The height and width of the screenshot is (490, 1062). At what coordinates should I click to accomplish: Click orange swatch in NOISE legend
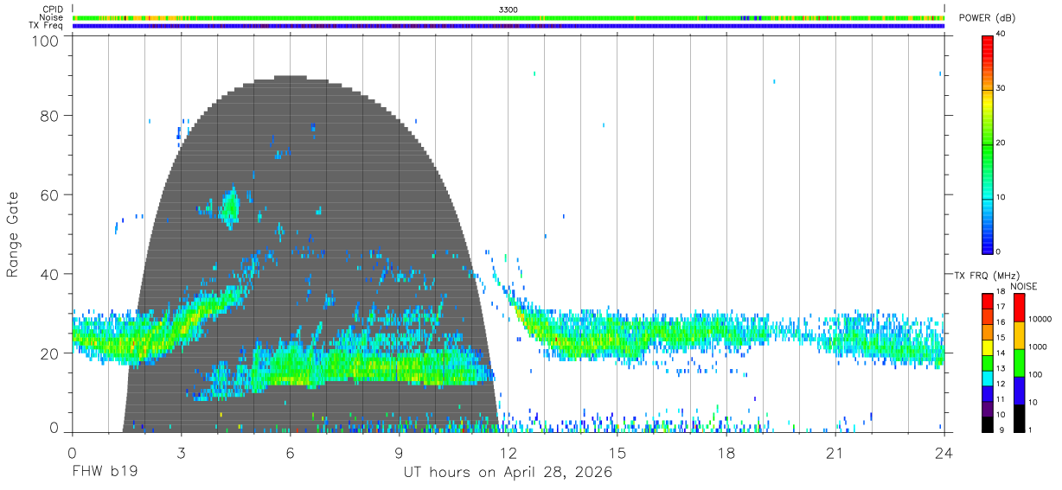(1019, 335)
